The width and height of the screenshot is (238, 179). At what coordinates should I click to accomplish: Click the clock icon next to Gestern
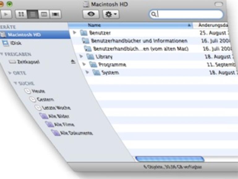point(33,99)
